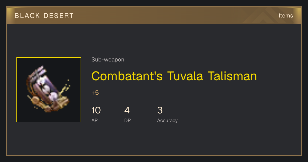Screen dimensions: 308x162
Task: Click the center of the gold header banner
Action: pos(154,15)
